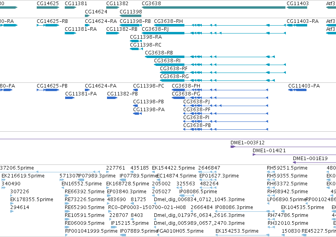This screenshot has width=336, height=237.
Task: Select transcript label CG14624-RA
Action: point(101,21)
